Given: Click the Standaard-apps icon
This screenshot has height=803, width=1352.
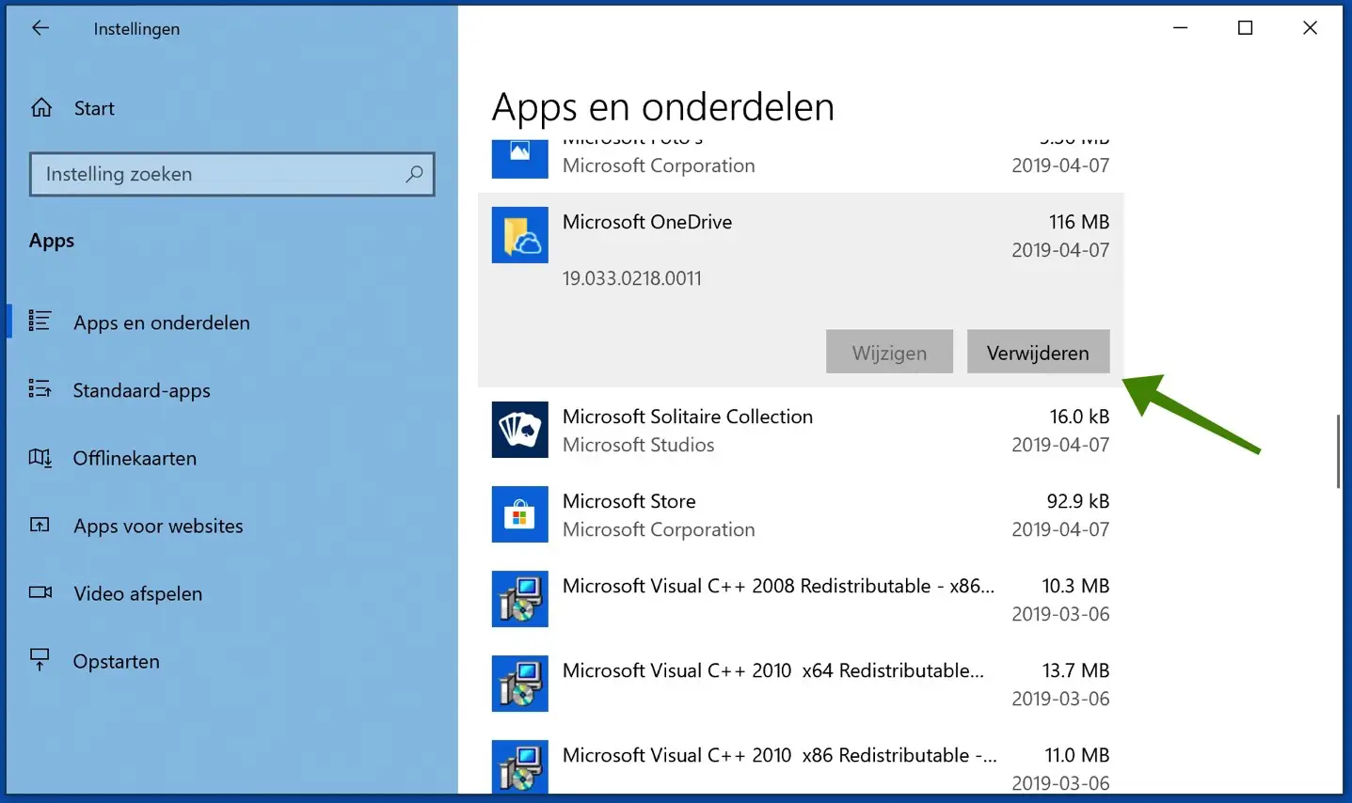Looking at the screenshot, I should point(40,389).
